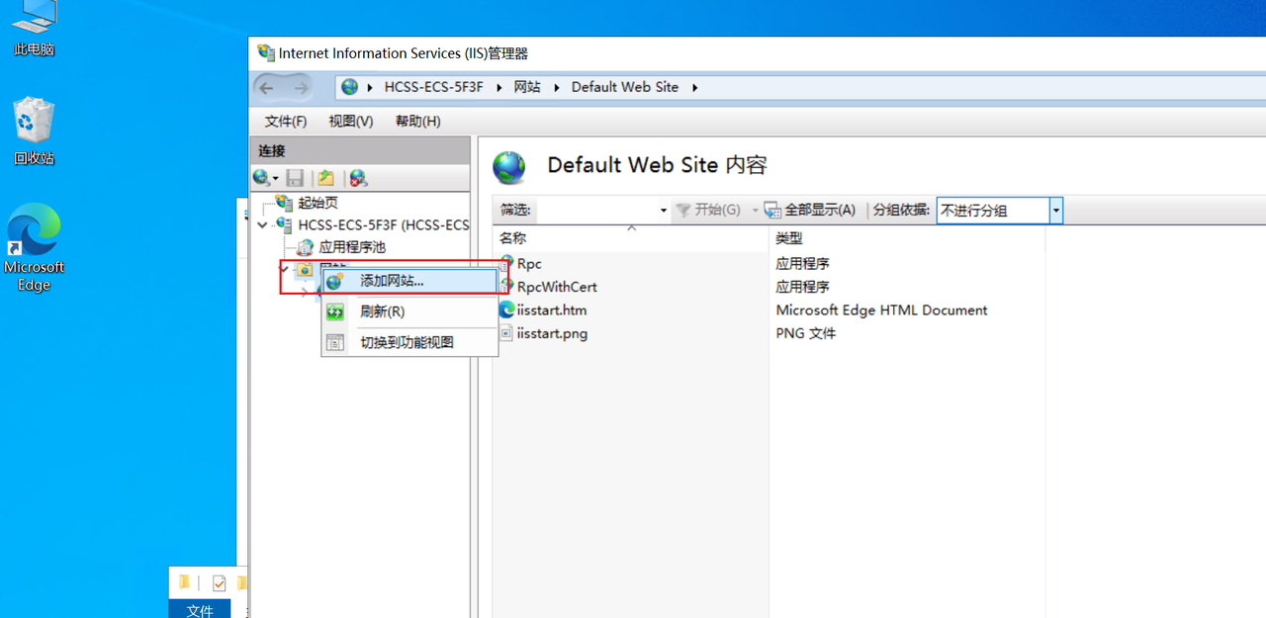Click the image file icon beside iisstart.png

[506, 333]
